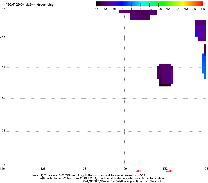Click the 132 longitude axis label
This screenshot has height=183, width=208.
pos(165,169)
